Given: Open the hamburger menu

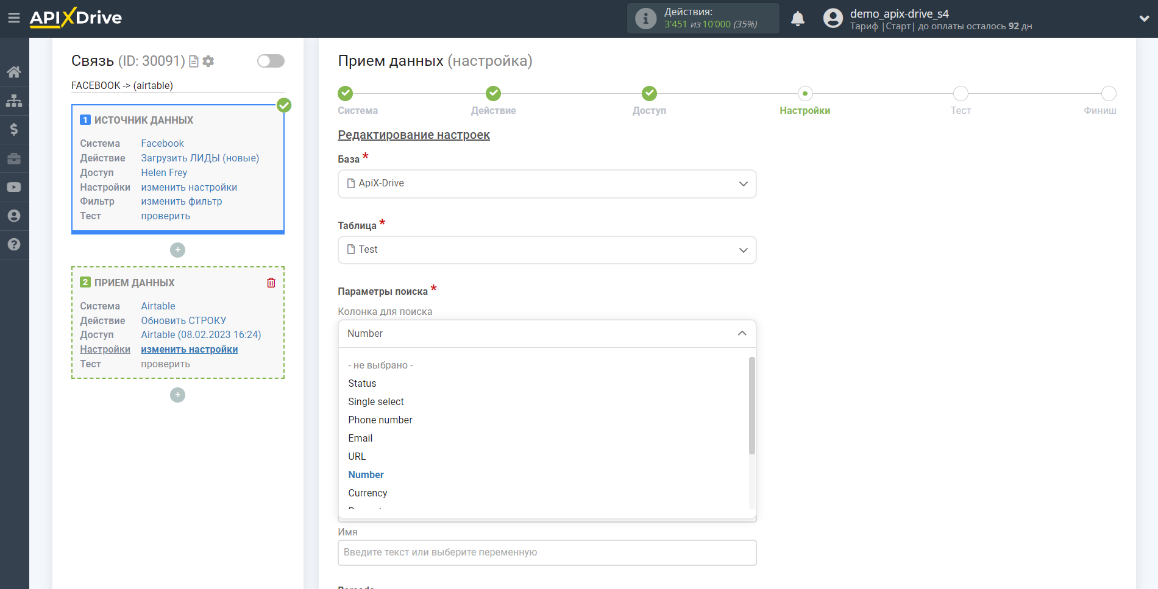Looking at the screenshot, I should (13, 18).
